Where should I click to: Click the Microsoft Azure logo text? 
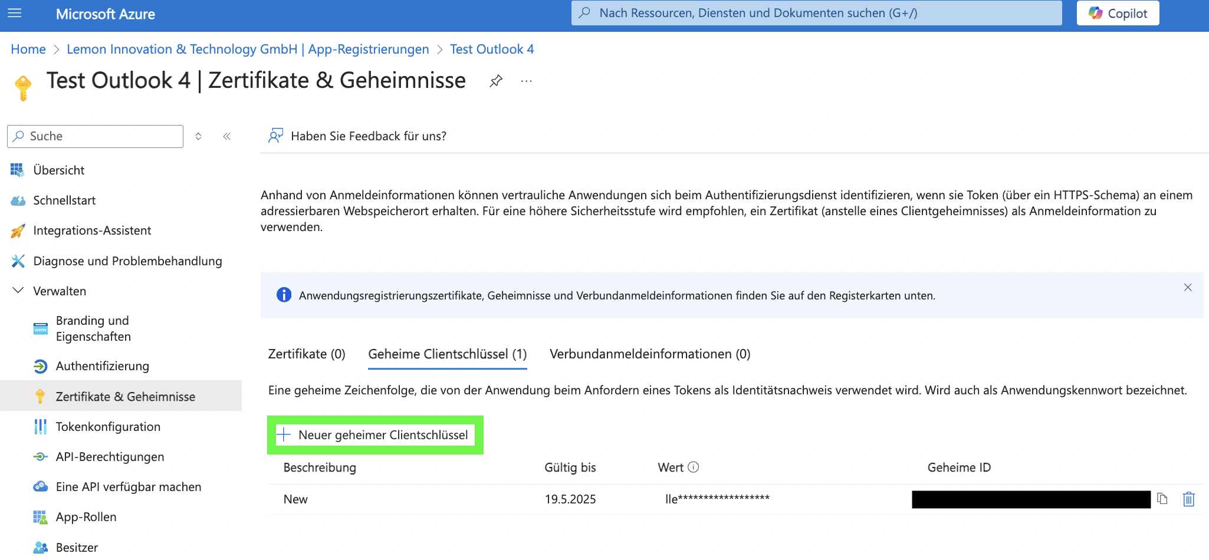[106, 14]
